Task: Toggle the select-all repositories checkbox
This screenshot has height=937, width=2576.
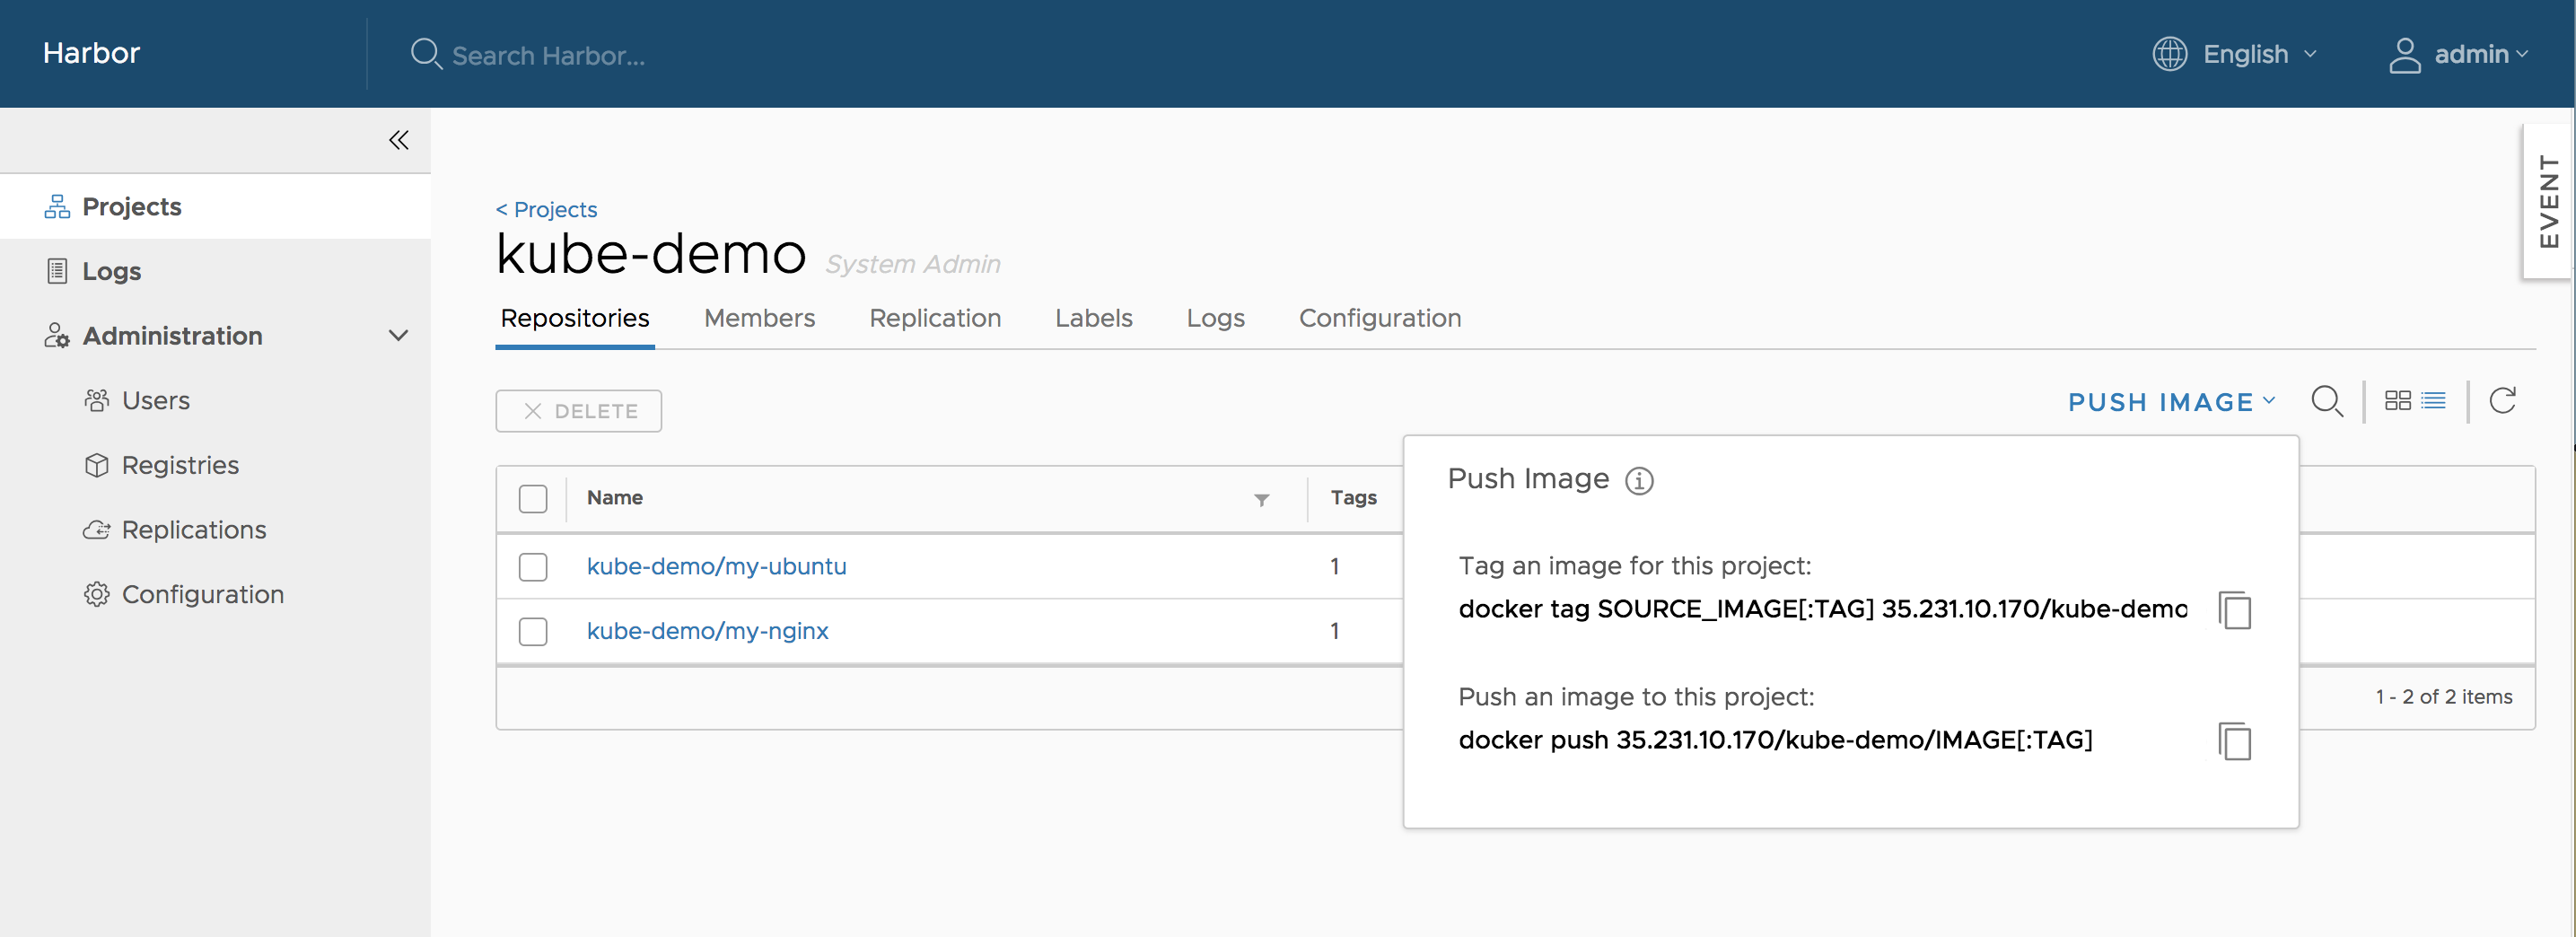Action: (533, 499)
